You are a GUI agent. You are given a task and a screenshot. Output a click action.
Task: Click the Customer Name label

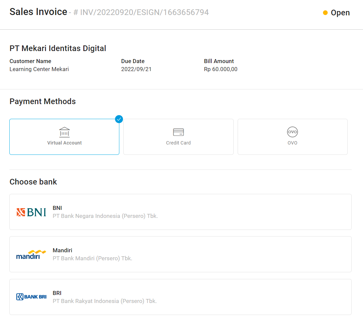[x=30, y=61]
